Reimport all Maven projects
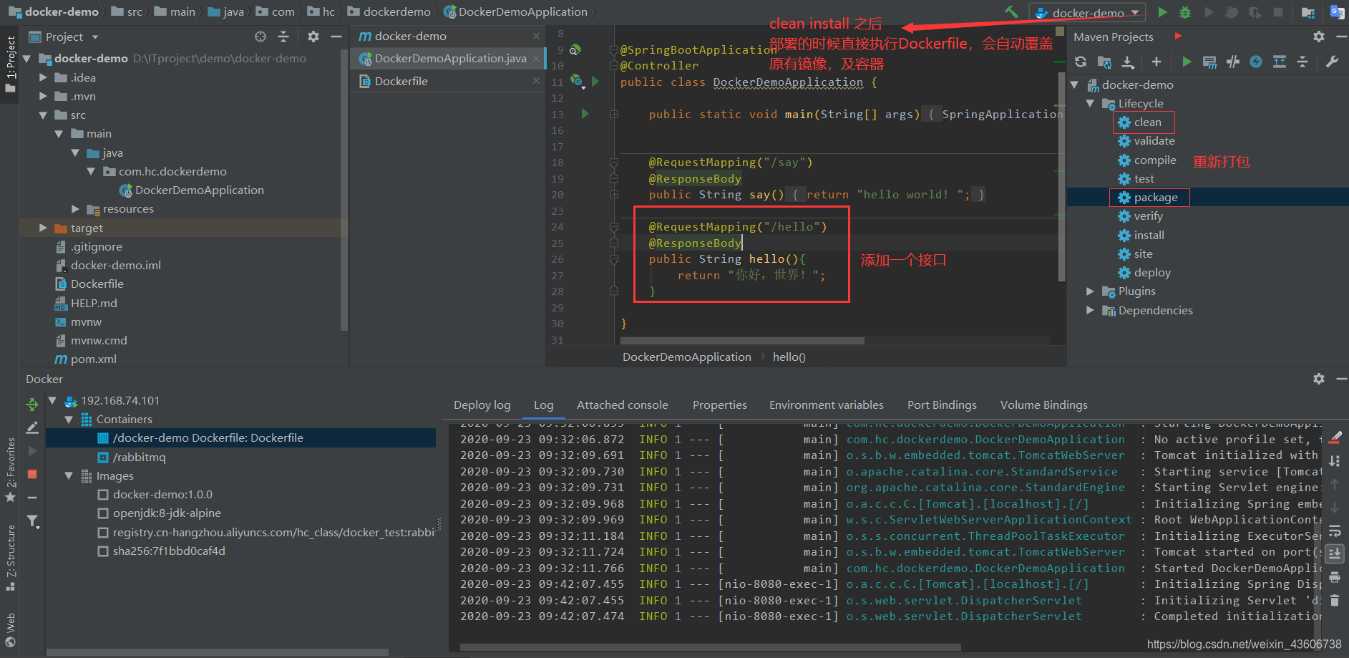Viewport: 1349px width, 658px height. tap(1081, 62)
